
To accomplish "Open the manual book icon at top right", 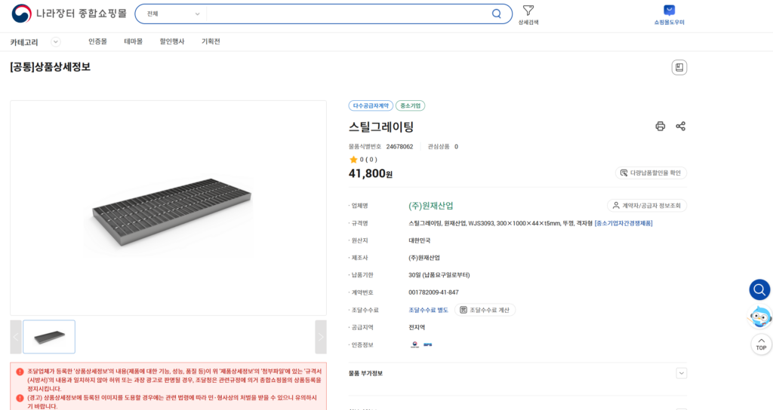I will 679,68.
